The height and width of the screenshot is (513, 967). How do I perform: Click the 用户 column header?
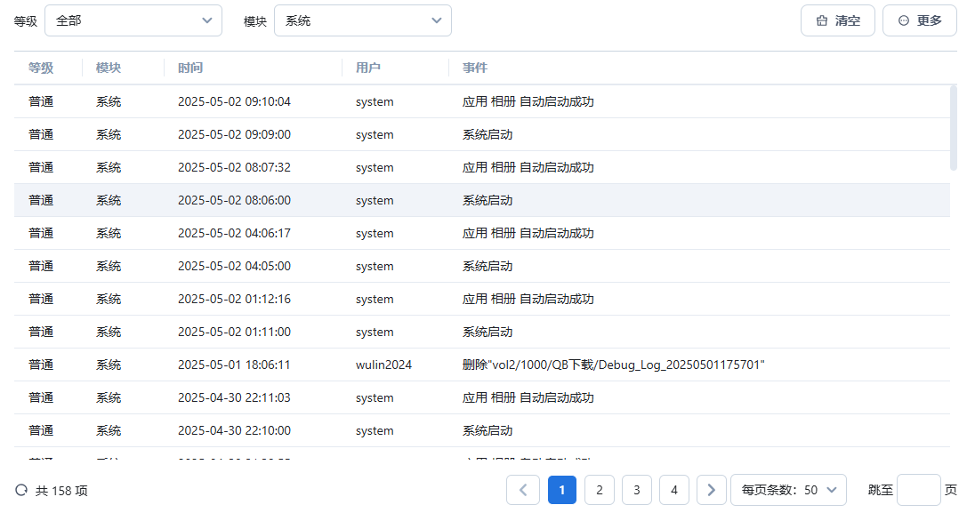(368, 68)
